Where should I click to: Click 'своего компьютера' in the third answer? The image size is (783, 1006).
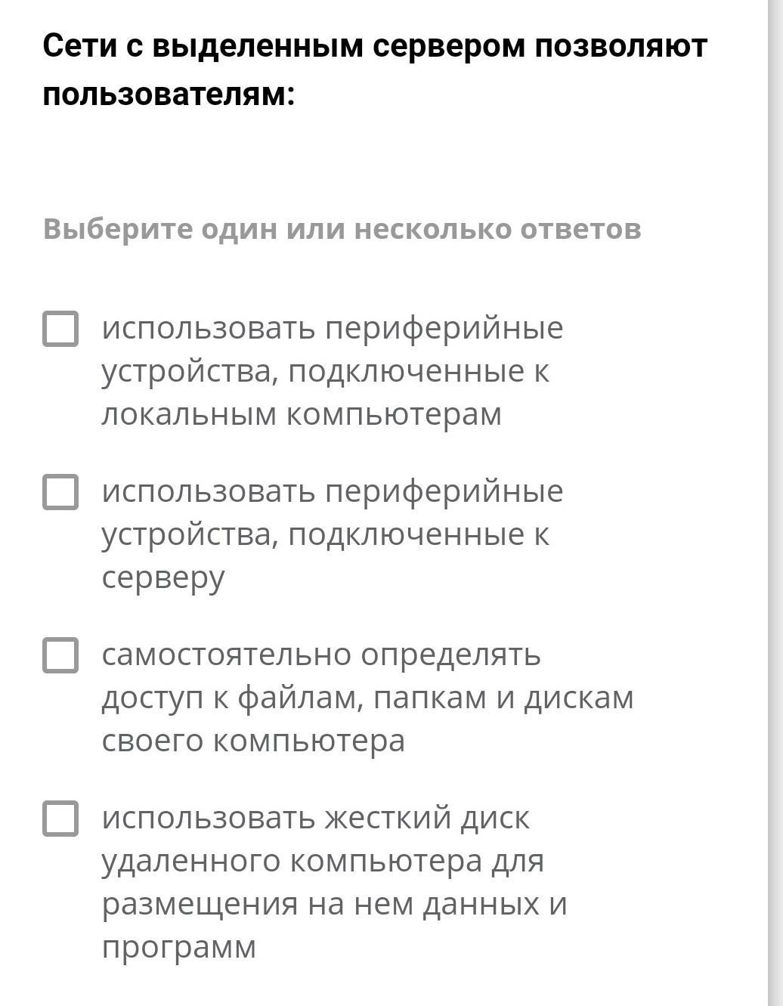click(253, 741)
